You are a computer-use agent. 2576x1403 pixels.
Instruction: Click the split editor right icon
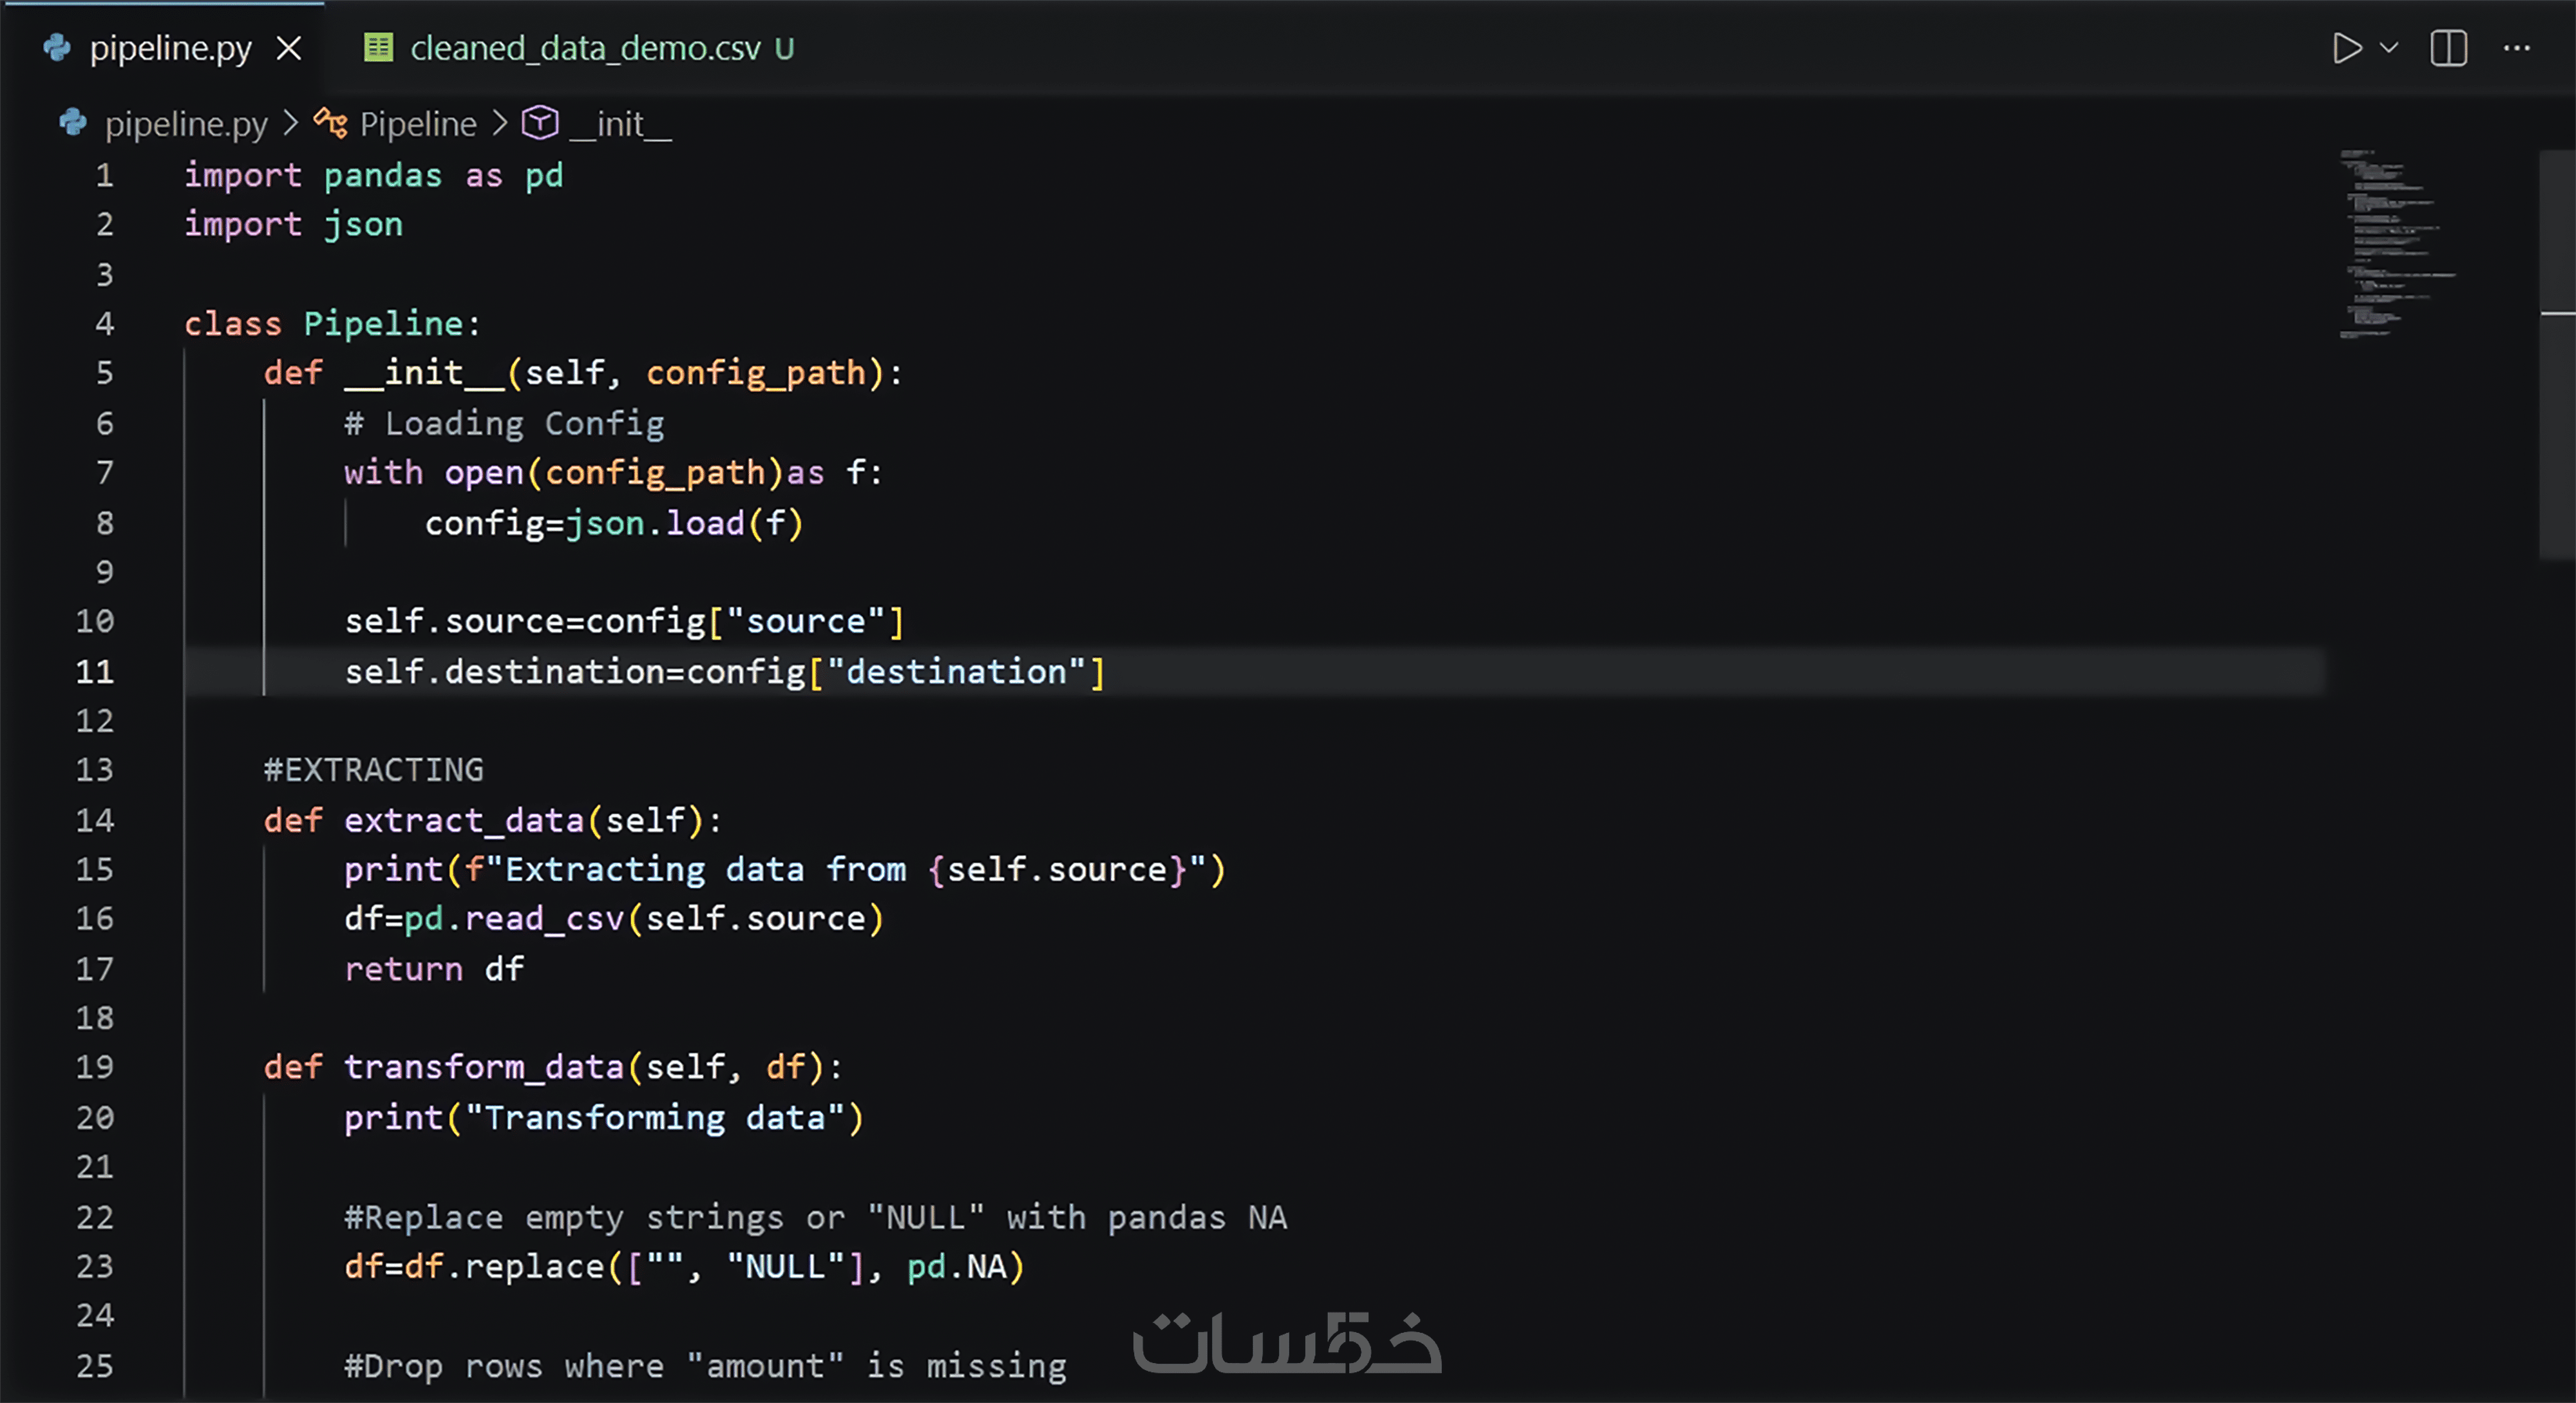[2448, 48]
